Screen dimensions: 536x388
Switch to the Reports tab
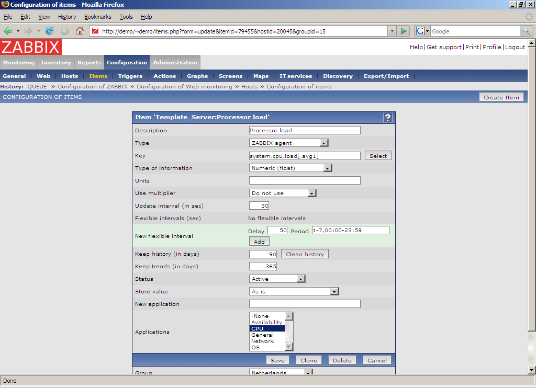(89, 63)
